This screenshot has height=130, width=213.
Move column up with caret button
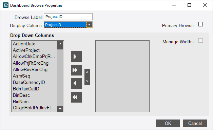point(87,72)
